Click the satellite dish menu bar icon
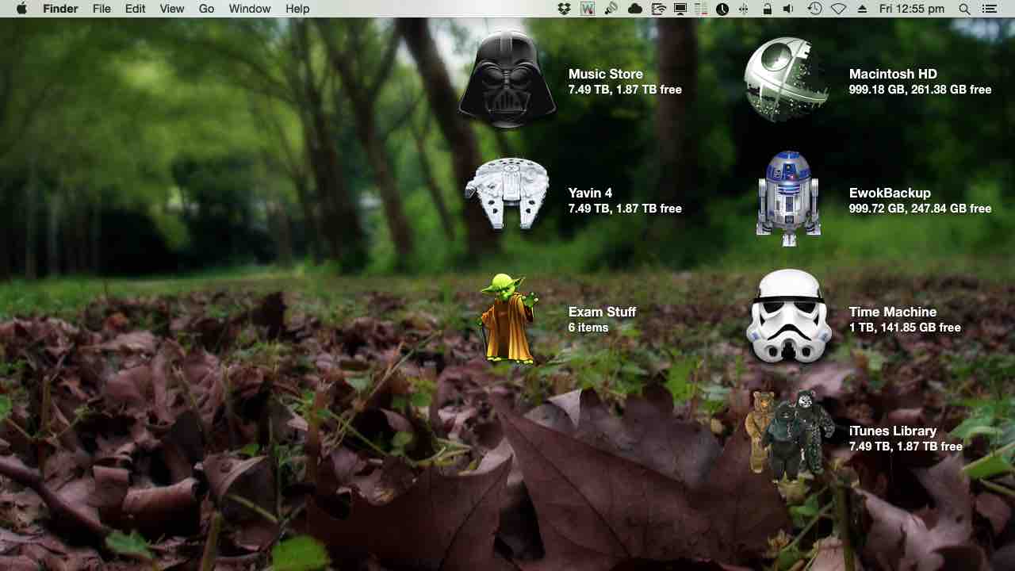Screen dimensions: 1015x571 (x=611, y=9)
